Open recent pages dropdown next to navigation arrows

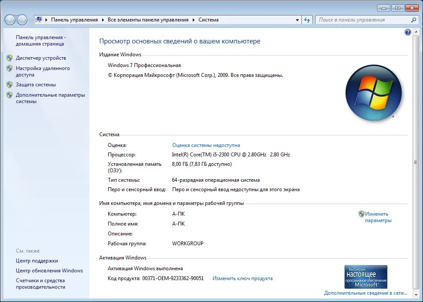click(x=30, y=20)
